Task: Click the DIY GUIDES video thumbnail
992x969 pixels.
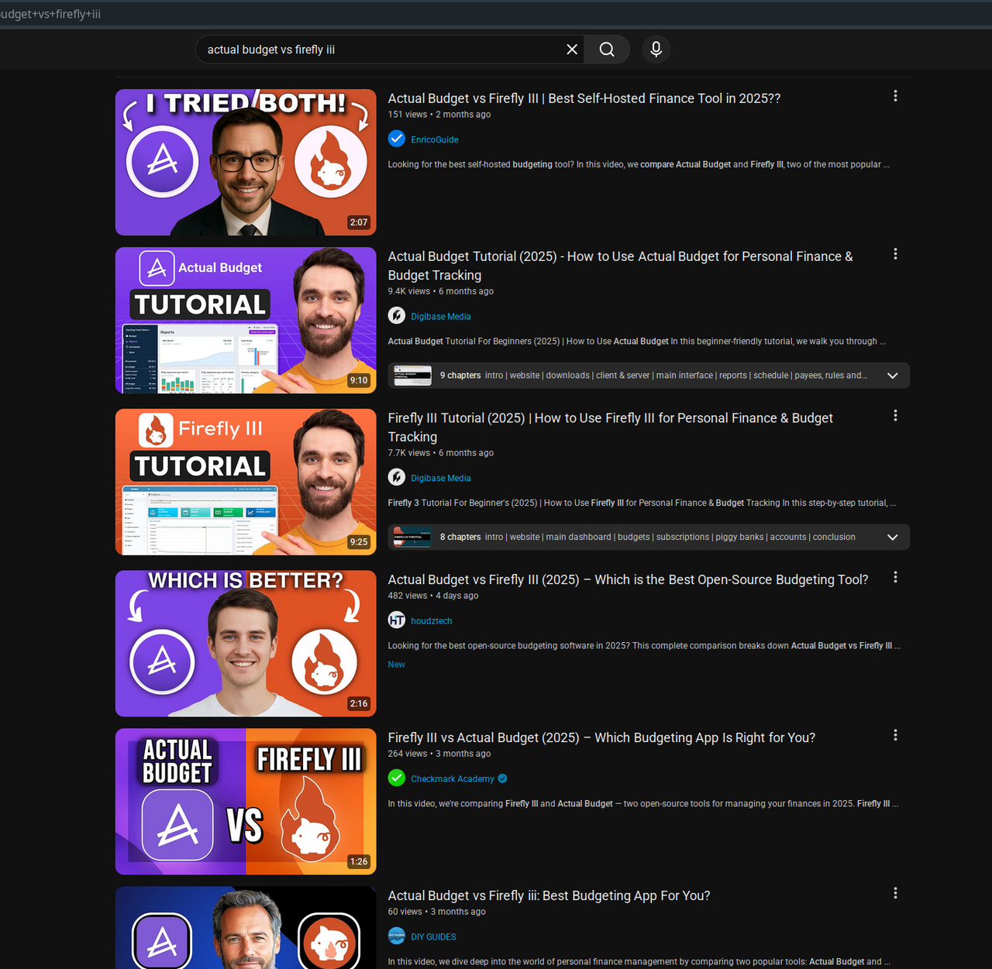Action: [246, 928]
